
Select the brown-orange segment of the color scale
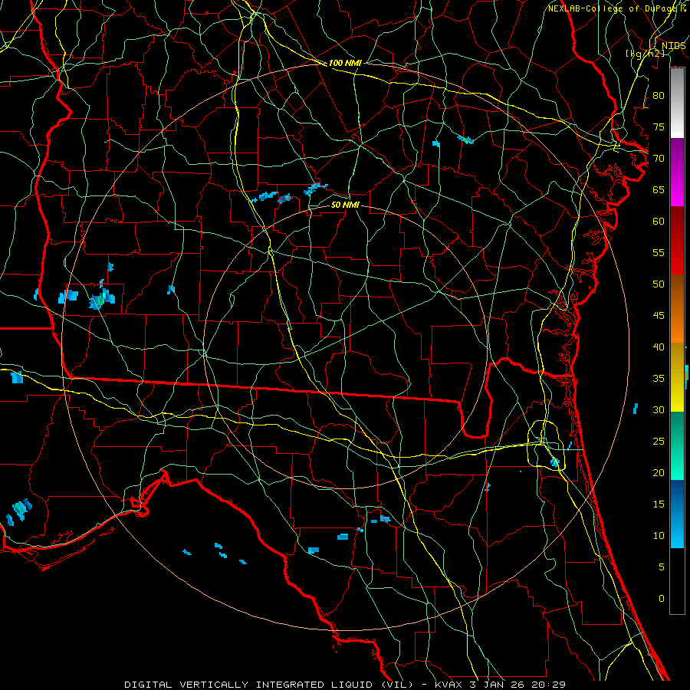pyautogui.click(x=677, y=309)
